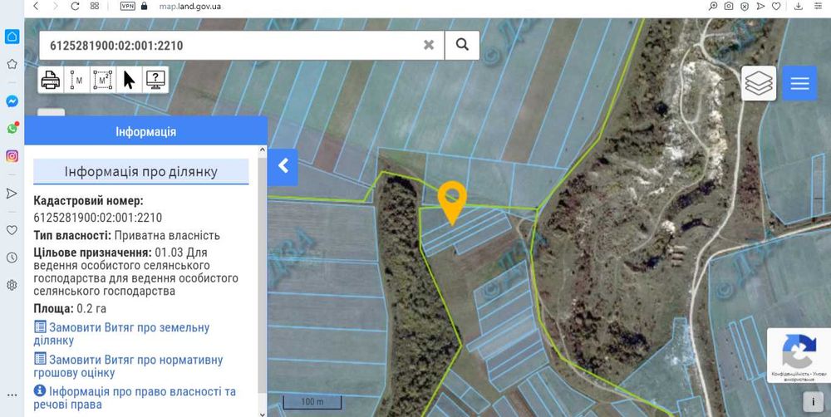Image resolution: width=831 pixels, height=417 pixels.
Task: Open Opera sidebar home icon
Action: (12, 37)
